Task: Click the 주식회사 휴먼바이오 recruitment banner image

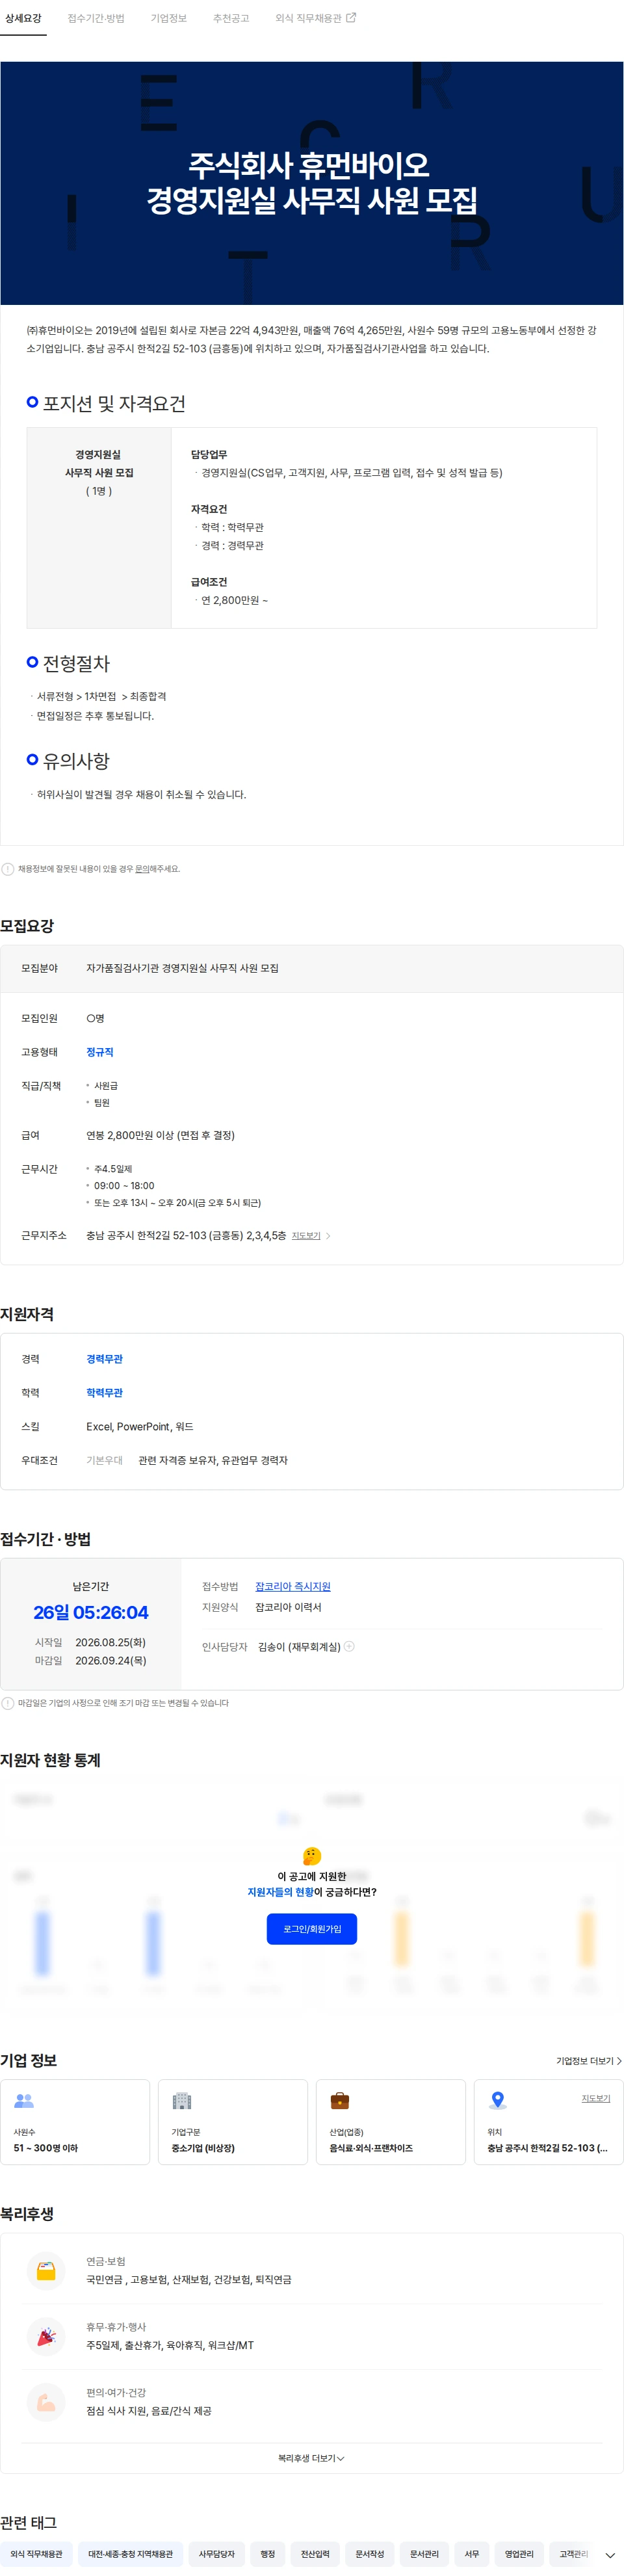Action: (312, 183)
